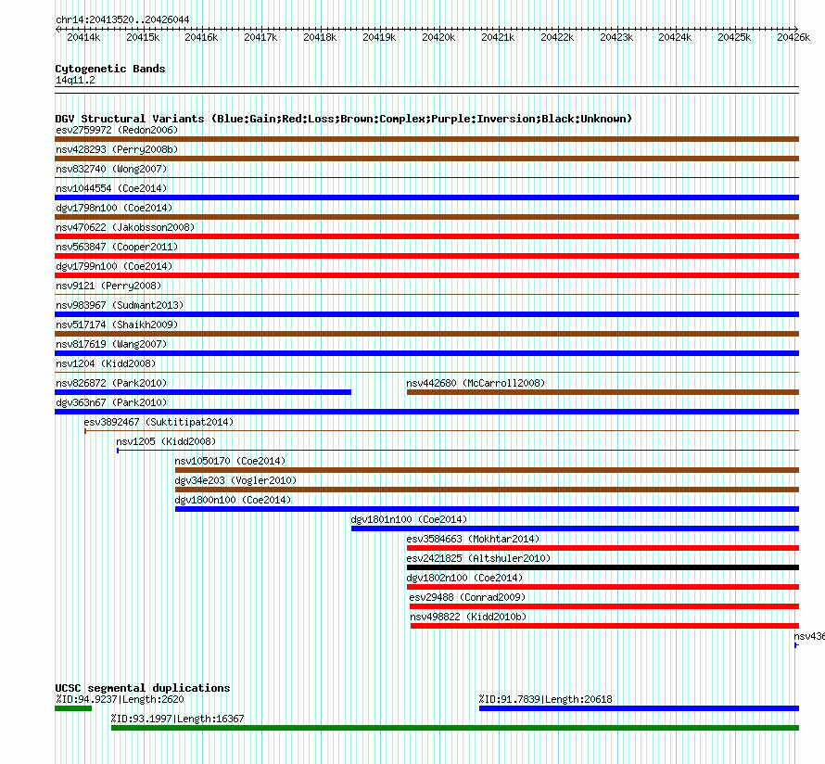Open the nsv983967 (Sudmant2013) variant label
825x764 pixels.
[120, 305]
